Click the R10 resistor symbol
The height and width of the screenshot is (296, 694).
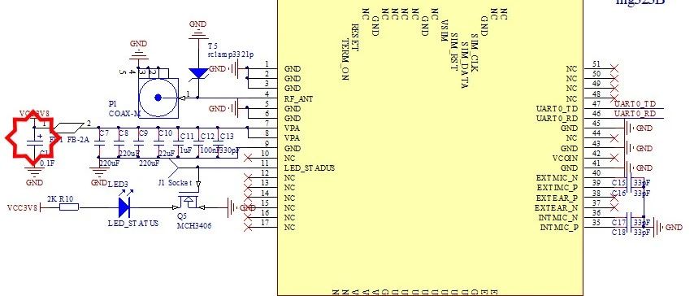tap(68, 207)
